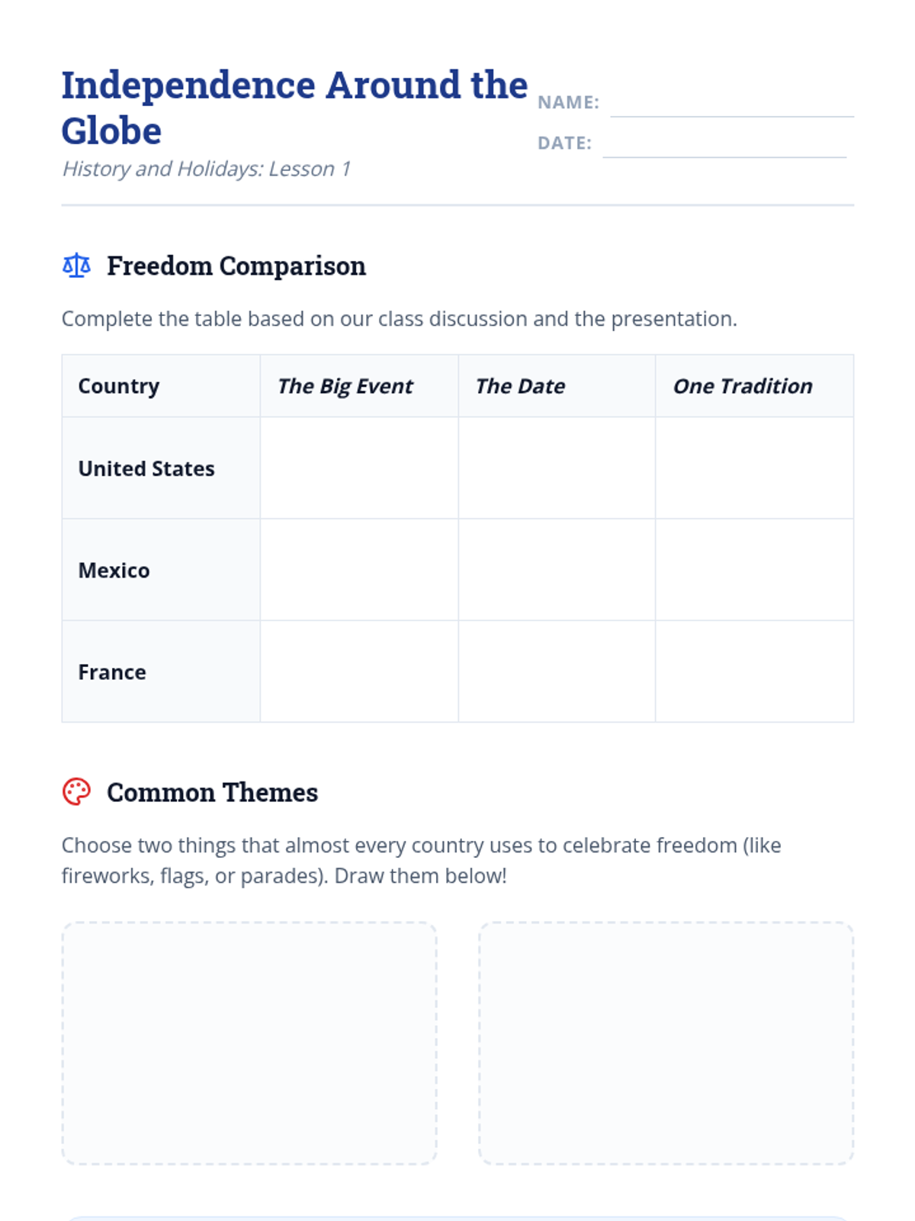Click Mexico's One Tradition cell
The width and height of the screenshot is (915, 1221).
pyautogui.click(x=754, y=570)
